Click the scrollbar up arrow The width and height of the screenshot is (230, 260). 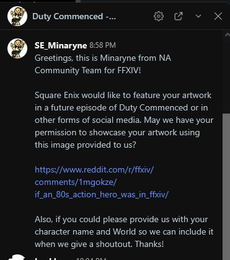click(228, 35)
